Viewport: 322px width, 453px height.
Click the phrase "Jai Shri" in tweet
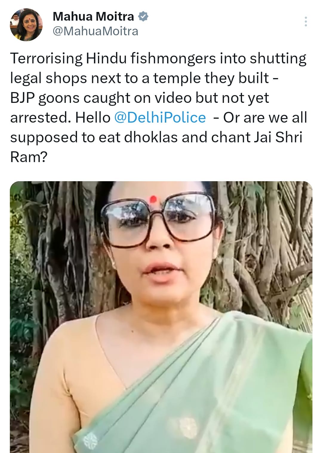[x=278, y=137]
